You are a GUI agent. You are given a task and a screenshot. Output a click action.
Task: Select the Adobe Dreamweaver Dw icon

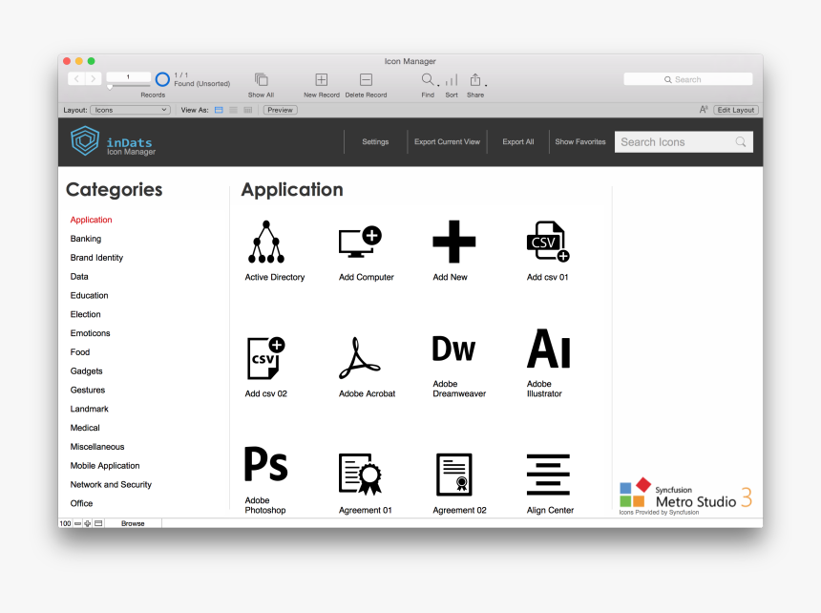pos(454,349)
